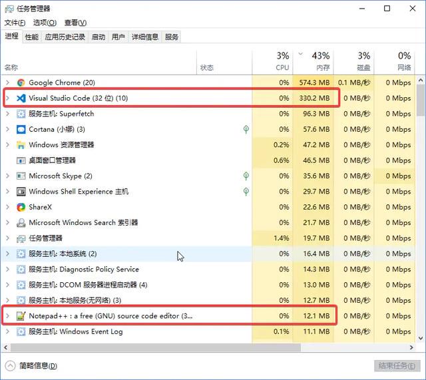Click the Superfetch service host gear icon
The height and width of the screenshot is (380, 426).
[21, 114]
